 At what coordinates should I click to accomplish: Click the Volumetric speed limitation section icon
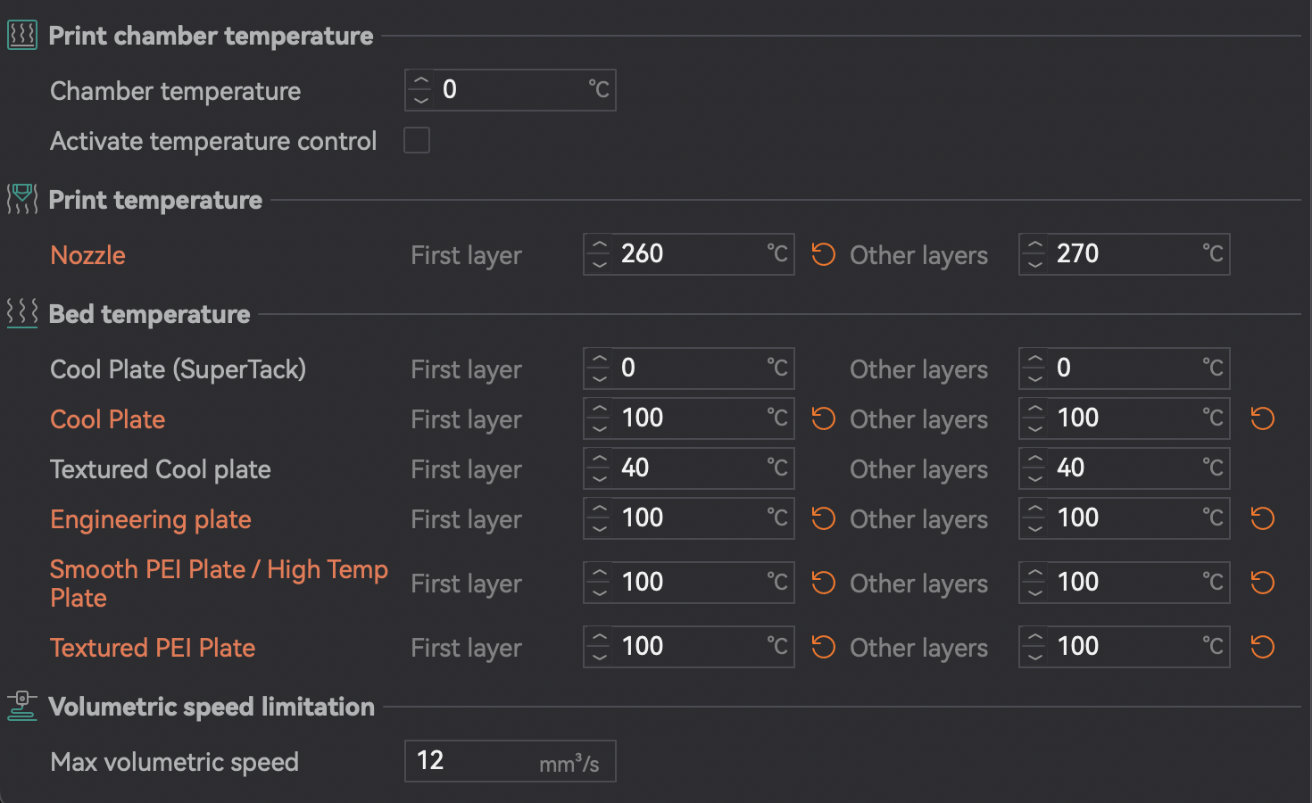[22, 706]
